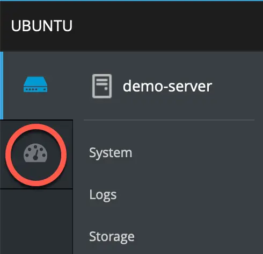Select Storage in the navigation list
Image resolution: width=263 pixels, height=254 pixels.
click(x=112, y=237)
